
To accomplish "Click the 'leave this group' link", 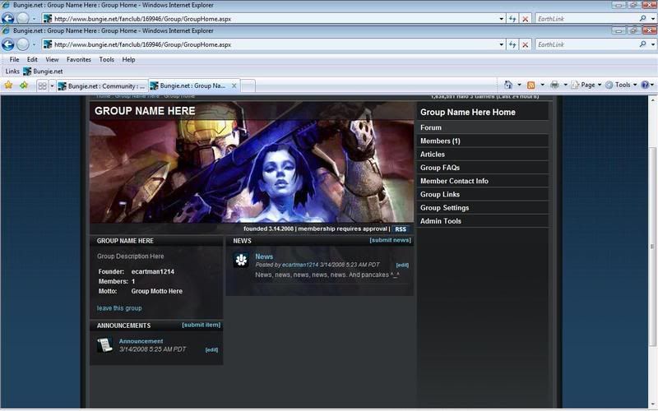I will pyautogui.click(x=119, y=308).
